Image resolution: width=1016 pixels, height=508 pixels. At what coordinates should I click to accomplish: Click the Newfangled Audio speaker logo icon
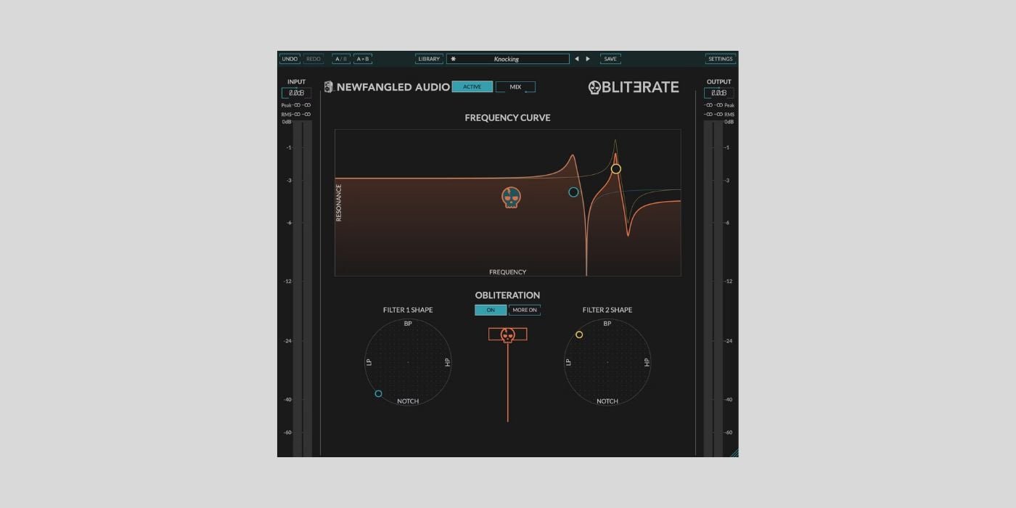click(x=329, y=87)
